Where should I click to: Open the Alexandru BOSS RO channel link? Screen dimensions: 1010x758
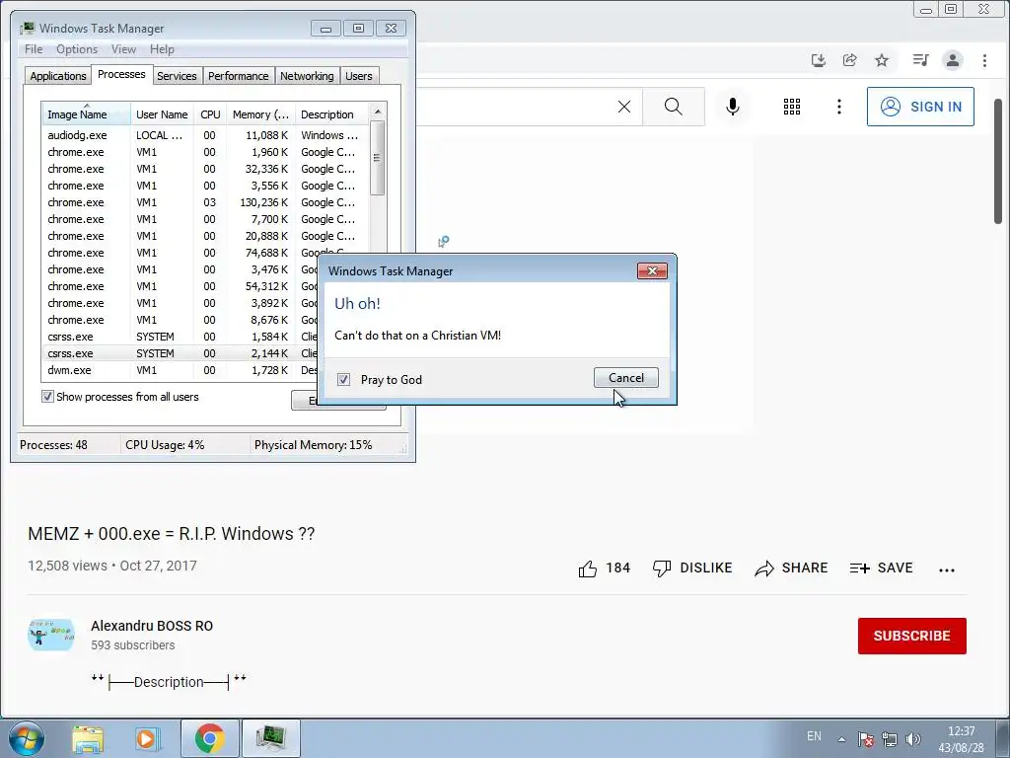151,626
